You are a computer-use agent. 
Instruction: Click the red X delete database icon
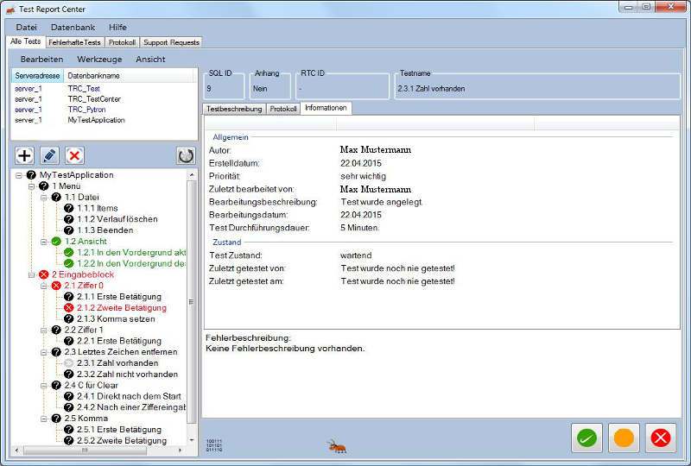click(74, 155)
